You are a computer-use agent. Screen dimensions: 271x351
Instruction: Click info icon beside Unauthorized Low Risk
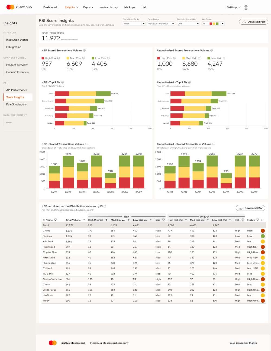224,58
